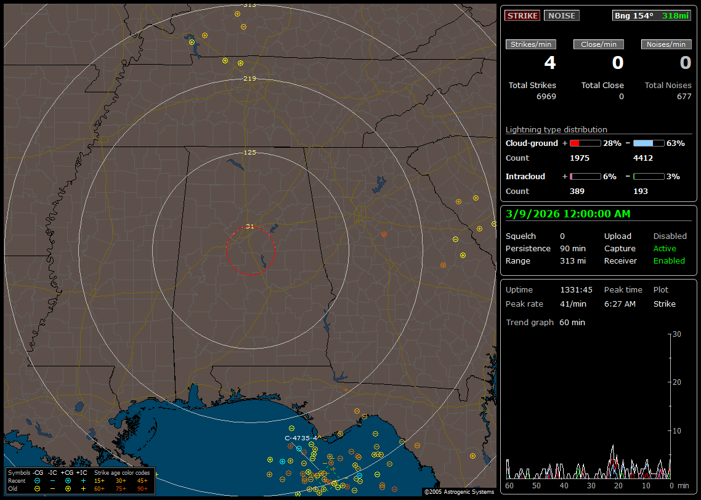Click the recent -CG cyan symbol in legend
701x500 pixels.
coord(38,480)
